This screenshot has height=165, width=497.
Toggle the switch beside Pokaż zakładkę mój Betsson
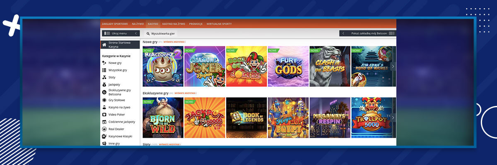click(x=392, y=33)
